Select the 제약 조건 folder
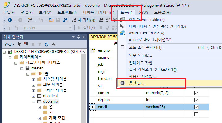 point(57,118)
